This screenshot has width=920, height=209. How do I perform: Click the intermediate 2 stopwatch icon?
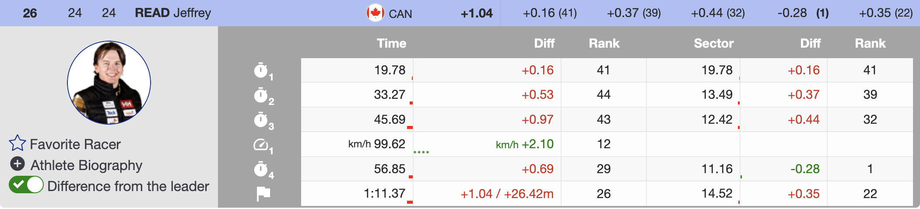(261, 95)
